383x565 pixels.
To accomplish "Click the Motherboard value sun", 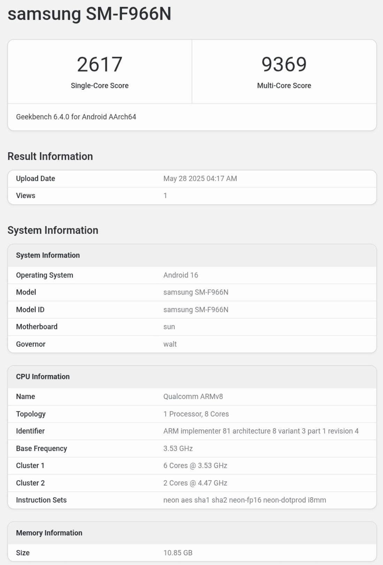I will click(169, 327).
